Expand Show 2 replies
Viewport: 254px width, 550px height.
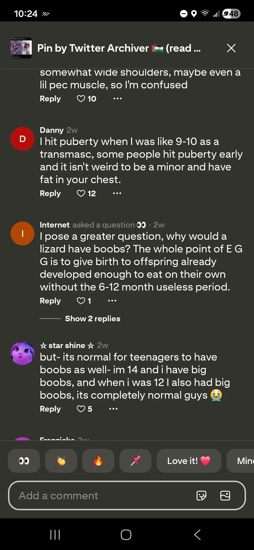pos(93,319)
